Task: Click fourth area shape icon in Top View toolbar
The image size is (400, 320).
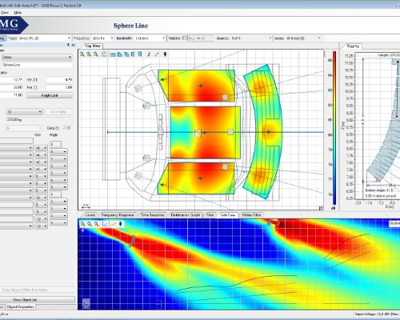Action: (133, 54)
